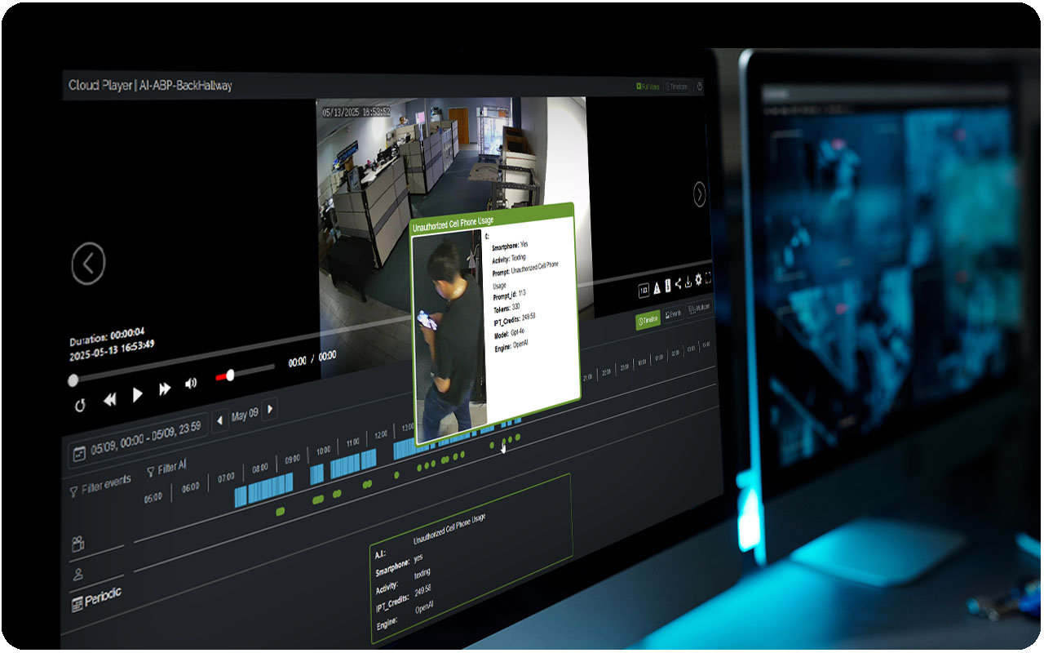The height and width of the screenshot is (653, 1044).
Task: Click the red volume slider handle
Action: coord(230,375)
